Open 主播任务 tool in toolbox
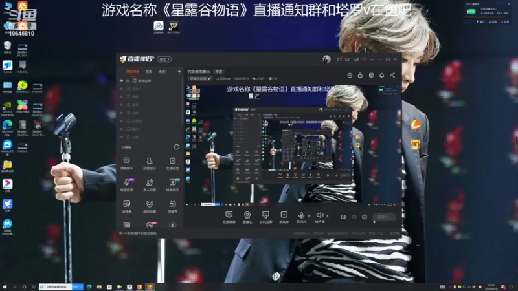 [172, 164]
